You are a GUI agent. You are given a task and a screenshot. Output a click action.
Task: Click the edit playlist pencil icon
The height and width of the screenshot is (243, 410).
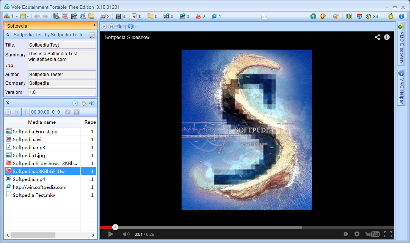pos(84,104)
